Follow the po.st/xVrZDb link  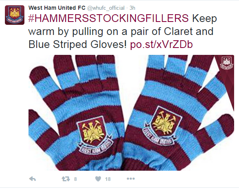click(x=161, y=44)
